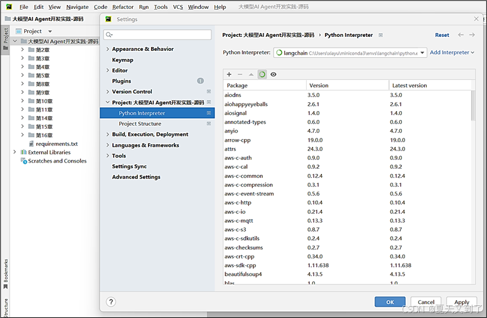Click the project-level icon beside Python Interpreter breadcrumb
The width and height of the screenshot is (487, 318).
380,35
